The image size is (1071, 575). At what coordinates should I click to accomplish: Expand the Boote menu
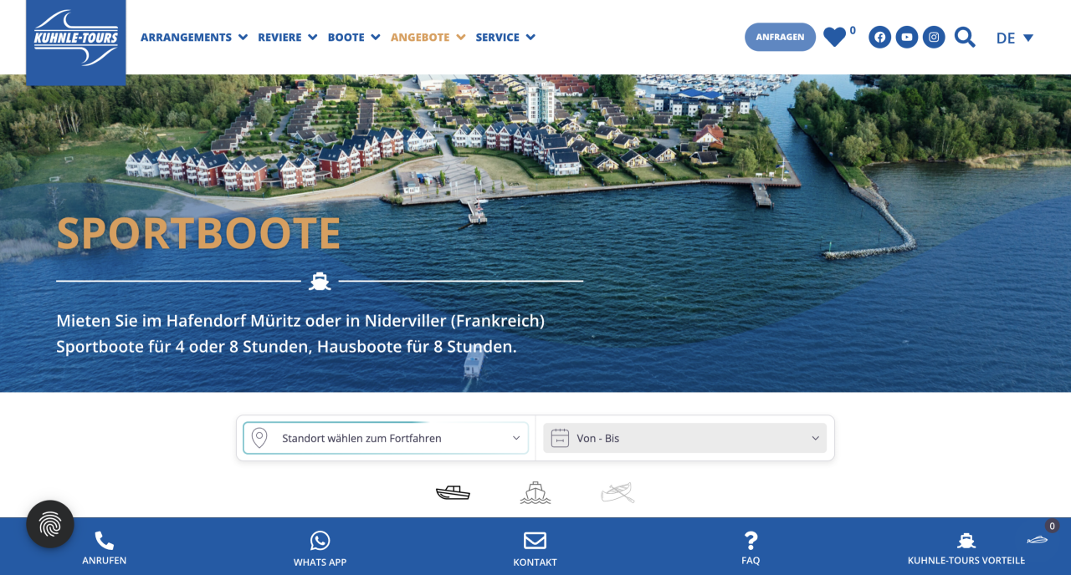pos(354,37)
